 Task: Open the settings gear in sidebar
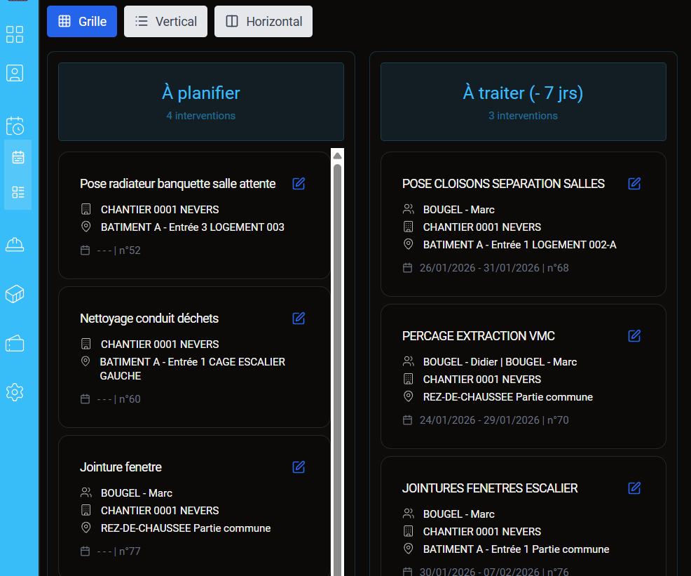click(x=15, y=392)
